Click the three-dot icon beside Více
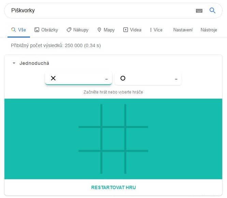Screen dimensions: 227x198 pyautogui.click(x=151, y=30)
